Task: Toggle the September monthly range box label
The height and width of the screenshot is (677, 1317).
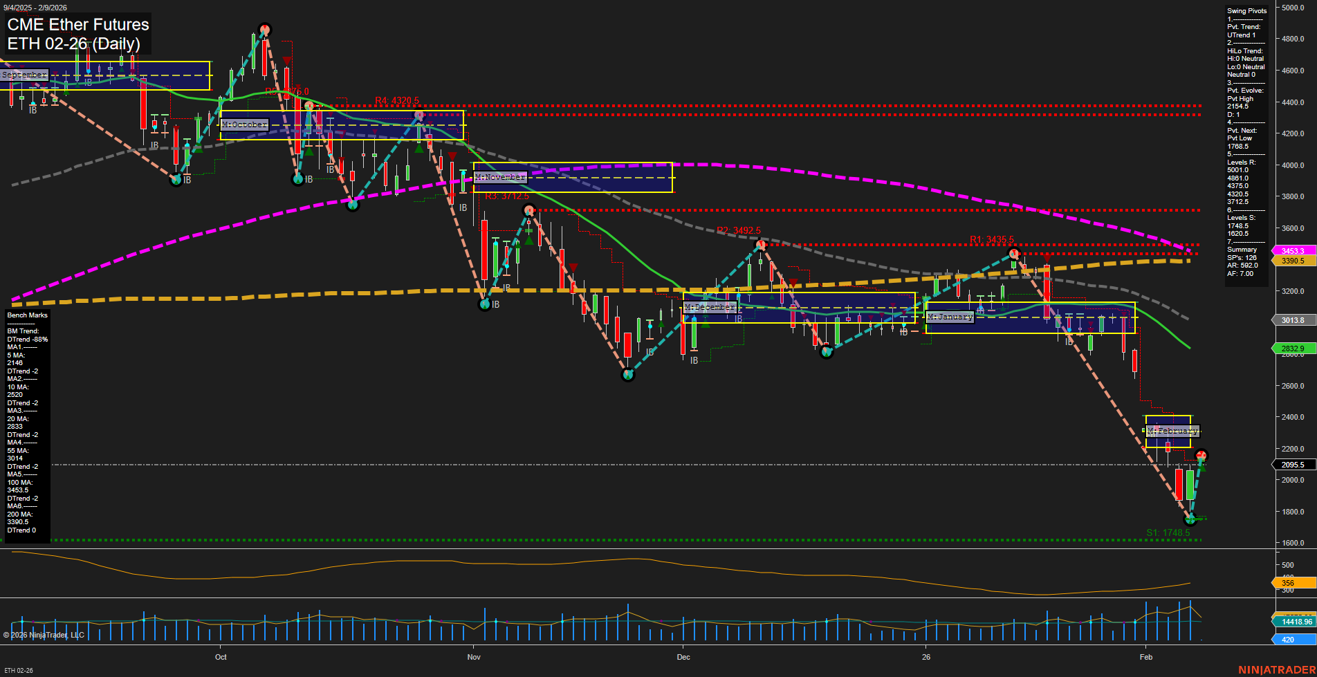Action: click(25, 74)
